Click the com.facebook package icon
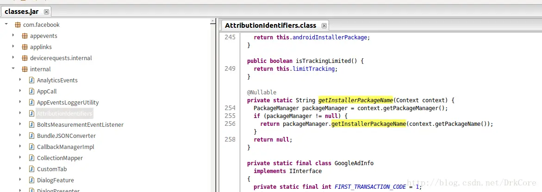The height and width of the screenshot is (192, 542). pos(18,25)
